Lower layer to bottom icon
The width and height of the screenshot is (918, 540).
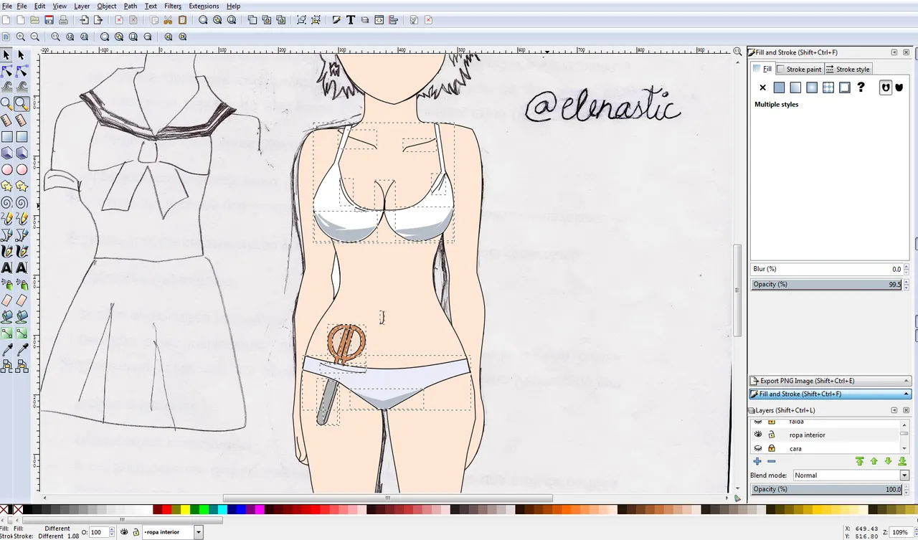(902, 461)
